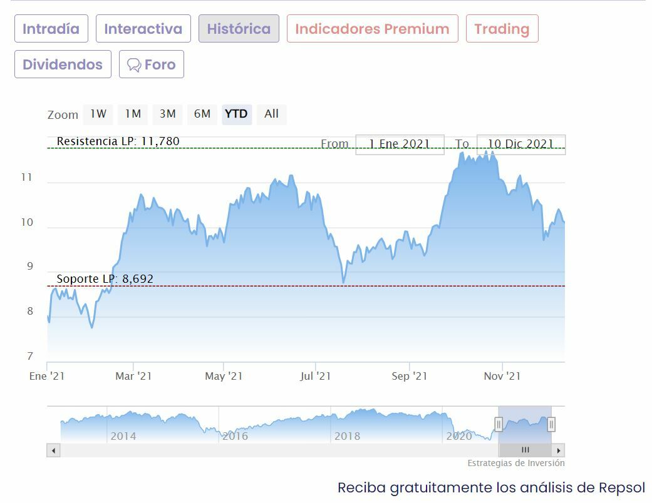Go to the Trading section
The width and height of the screenshot is (652, 503).
(x=502, y=29)
